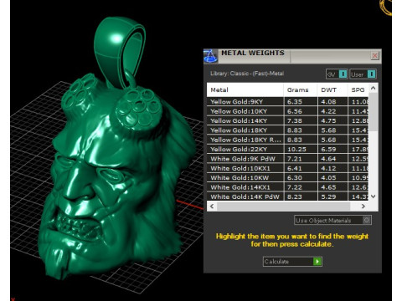Click the horizontal scroll right arrow
402x301 pixels.
coord(363,206)
